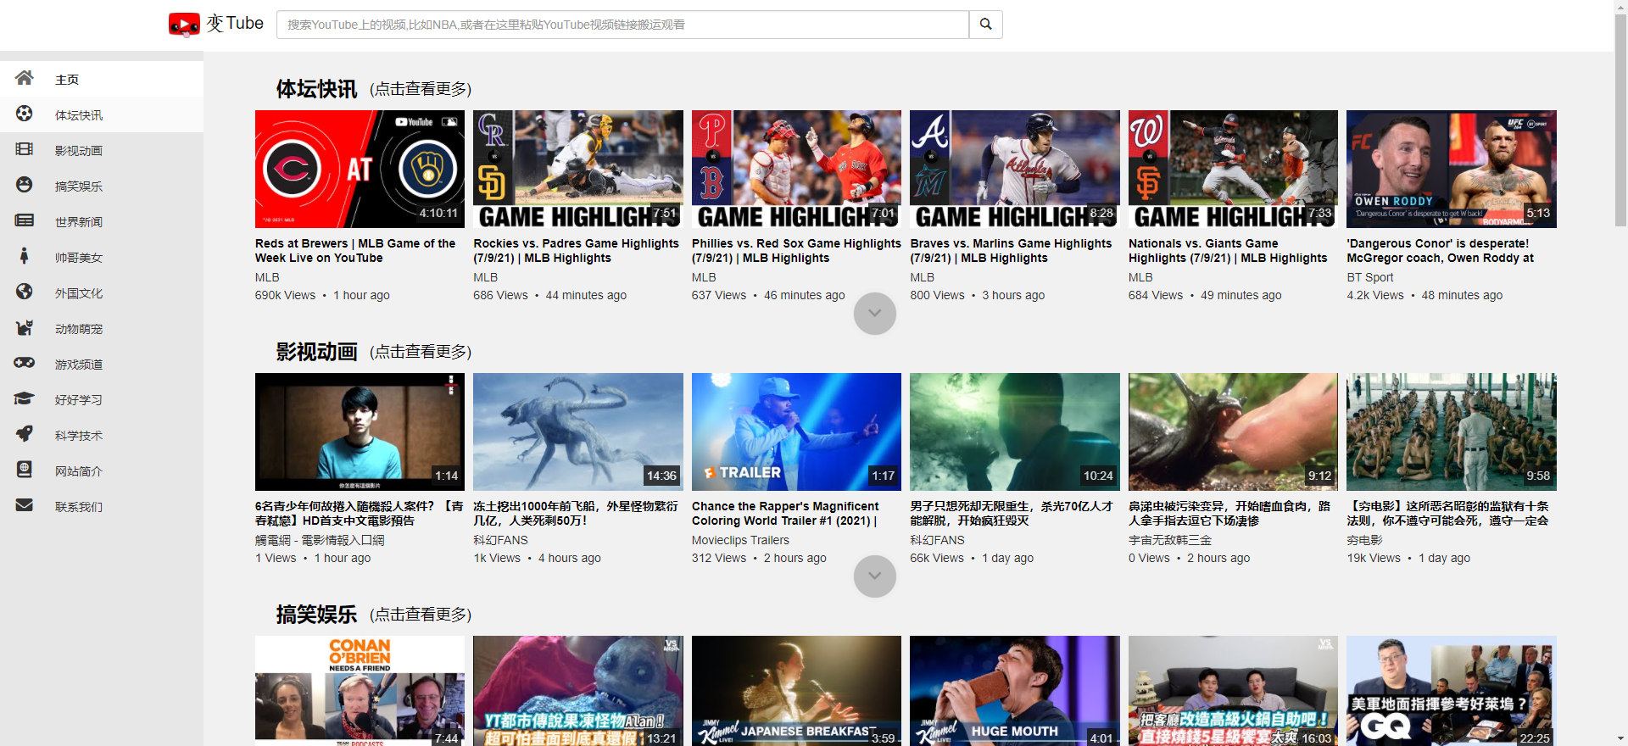Click the home icon beside 主页

25,78
